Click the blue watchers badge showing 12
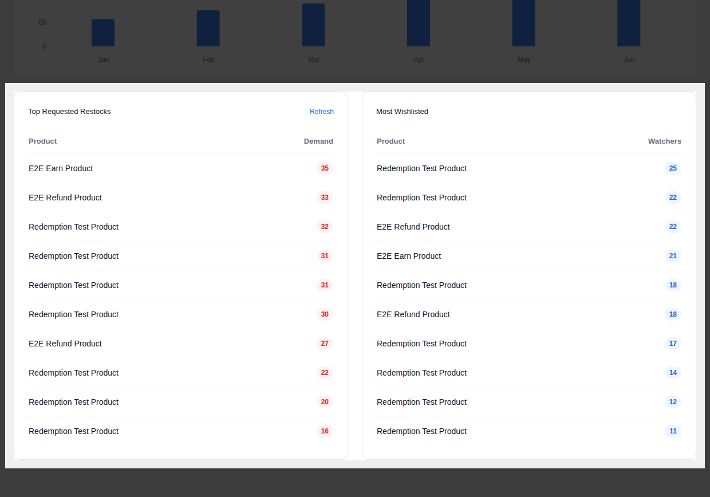The width and height of the screenshot is (710, 497). click(673, 402)
